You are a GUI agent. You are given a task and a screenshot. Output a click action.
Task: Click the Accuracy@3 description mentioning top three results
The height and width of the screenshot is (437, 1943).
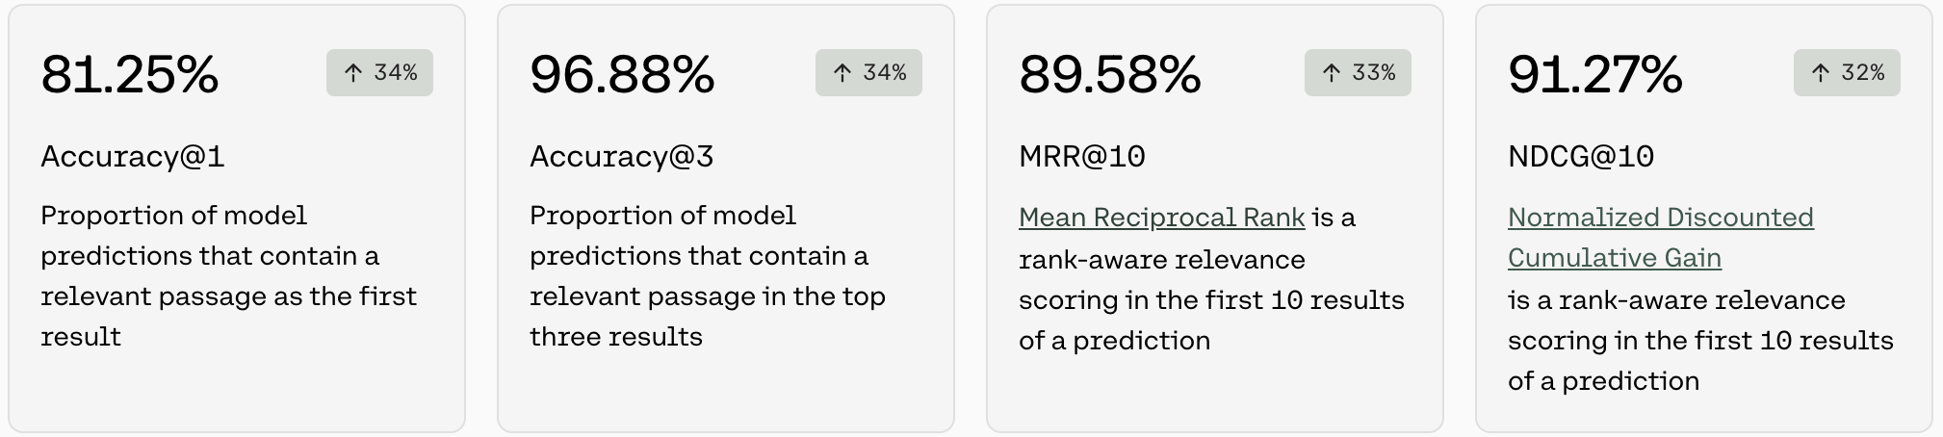tap(707, 276)
